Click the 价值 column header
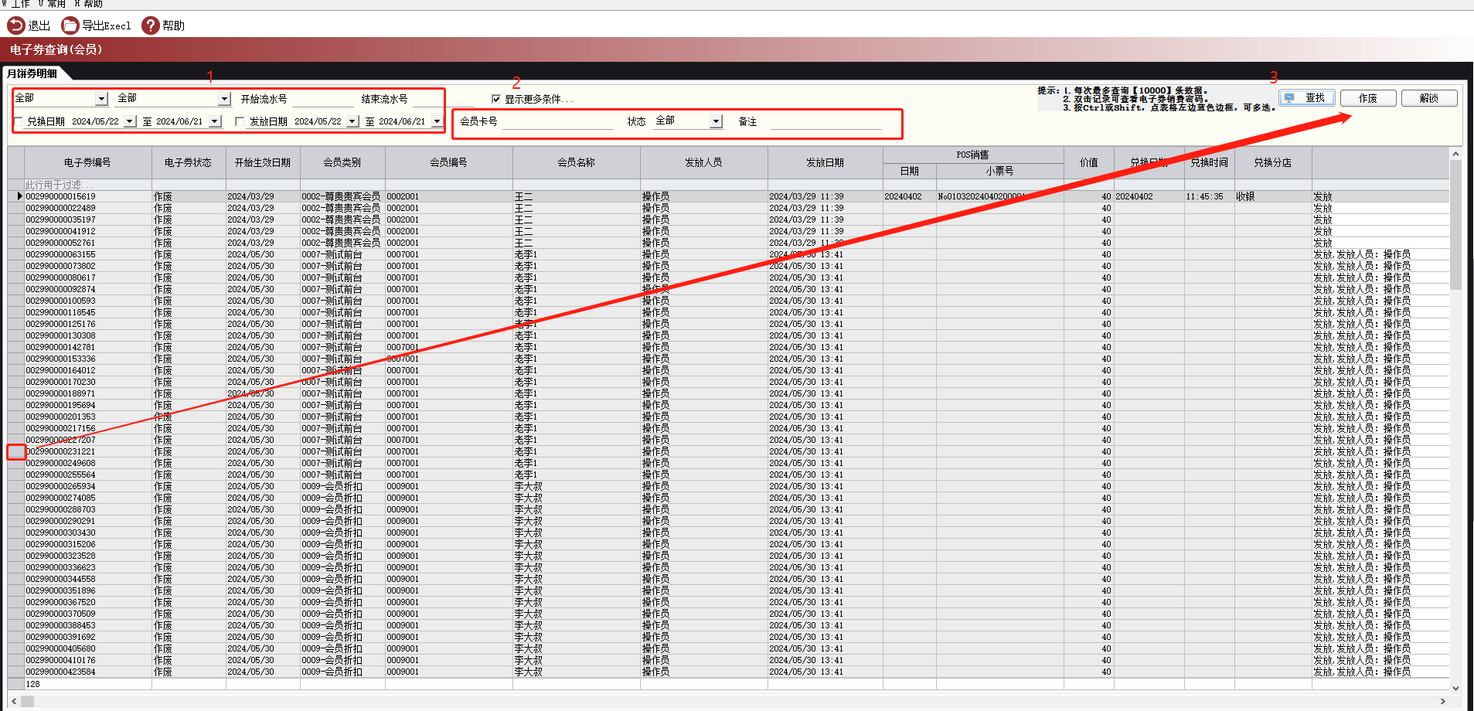The height and width of the screenshot is (711, 1474). tap(1088, 162)
